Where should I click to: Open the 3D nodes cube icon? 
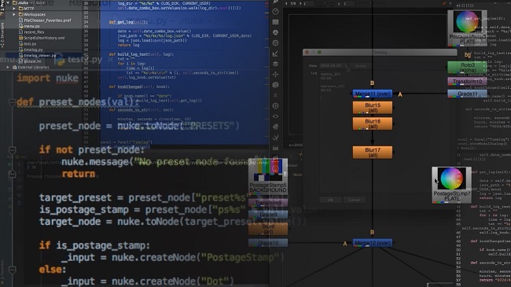[275, 85]
